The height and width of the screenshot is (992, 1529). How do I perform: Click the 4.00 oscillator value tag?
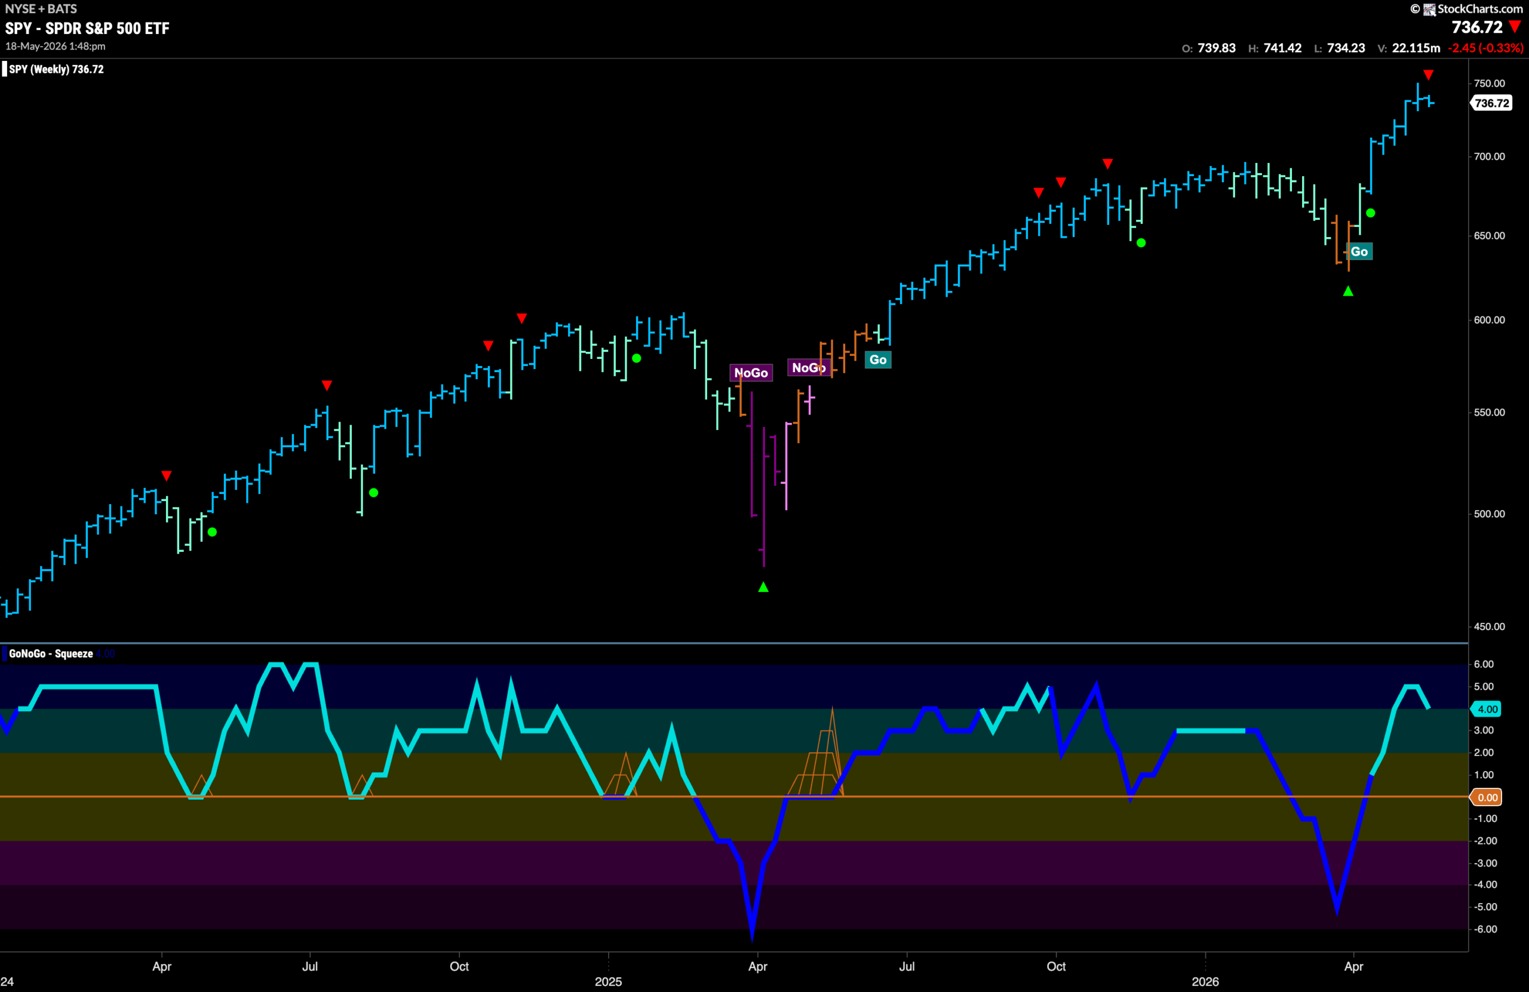(x=1487, y=710)
